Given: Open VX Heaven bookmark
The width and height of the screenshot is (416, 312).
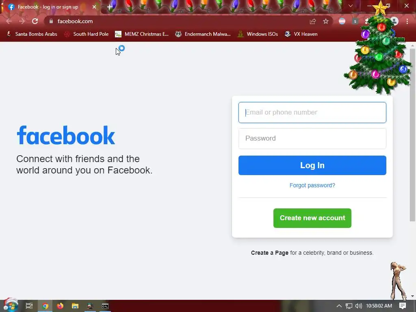Looking at the screenshot, I should (x=301, y=34).
